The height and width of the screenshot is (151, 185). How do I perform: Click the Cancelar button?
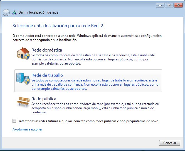point(169,143)
